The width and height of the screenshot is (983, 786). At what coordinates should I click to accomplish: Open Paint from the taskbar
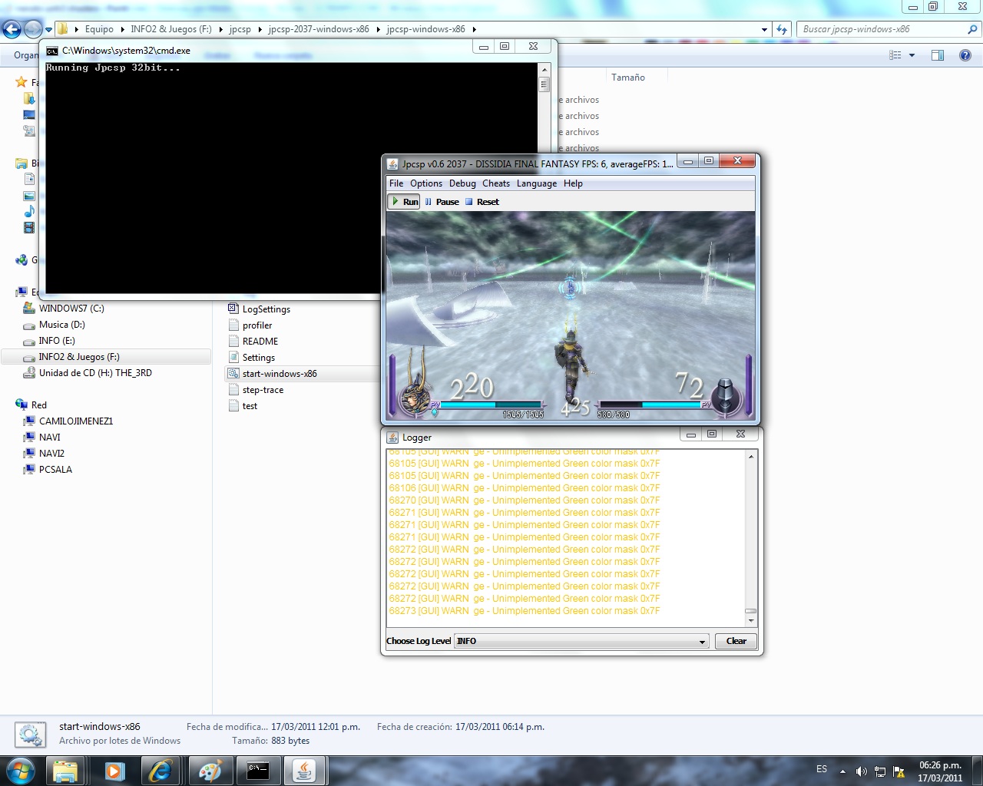click(x=210, y=771)
